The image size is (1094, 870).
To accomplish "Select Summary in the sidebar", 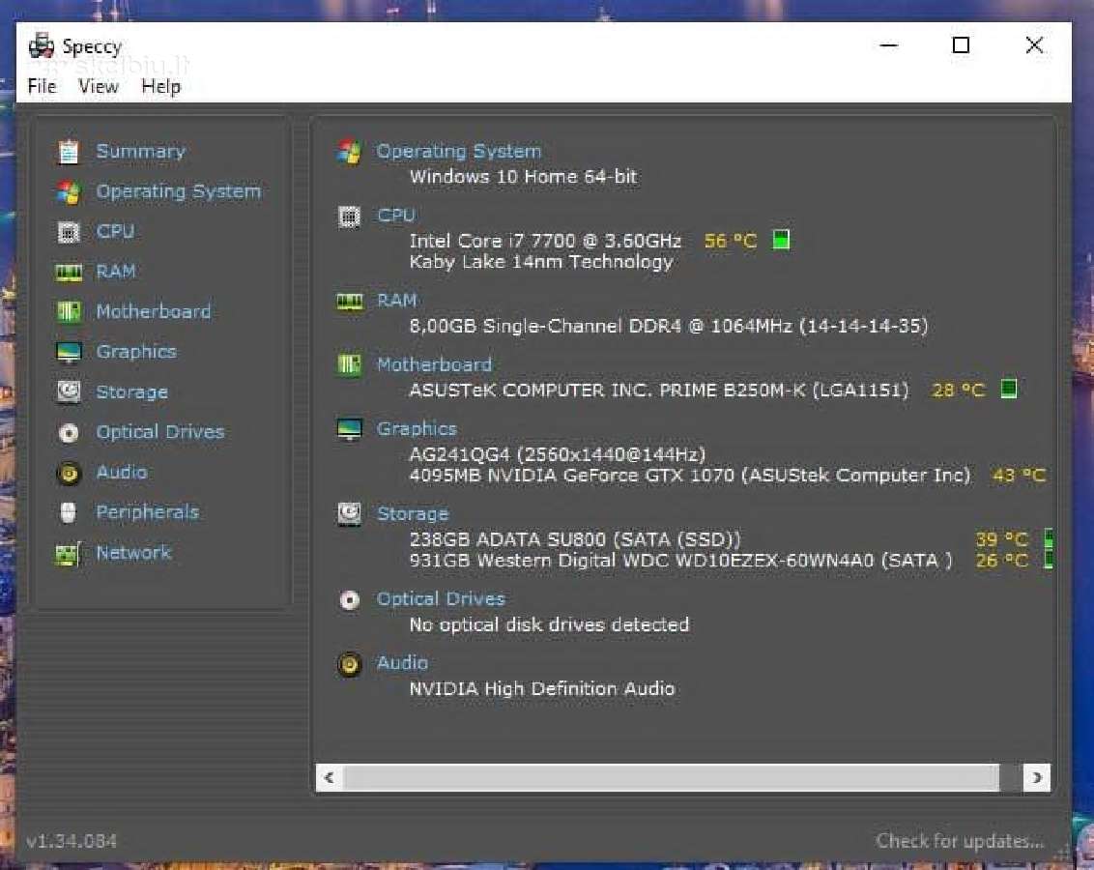I will 140,152.
